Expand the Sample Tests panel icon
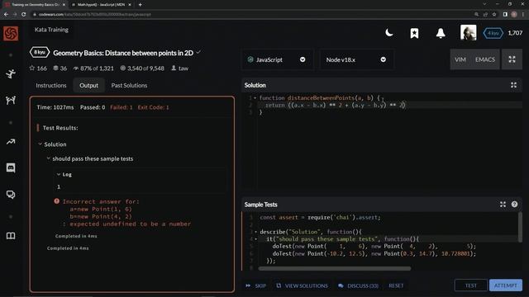The width and height of the screenshot is (529, 297). click(503, 205)
